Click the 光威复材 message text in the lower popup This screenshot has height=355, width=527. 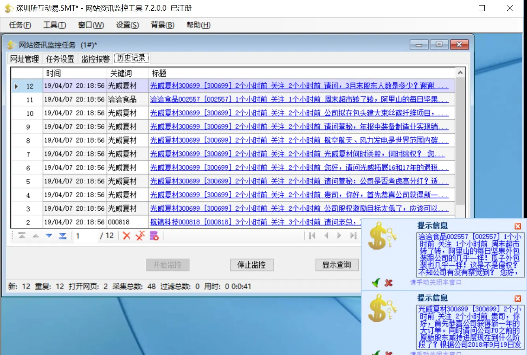pyautogui.click(x=469, y=327)
